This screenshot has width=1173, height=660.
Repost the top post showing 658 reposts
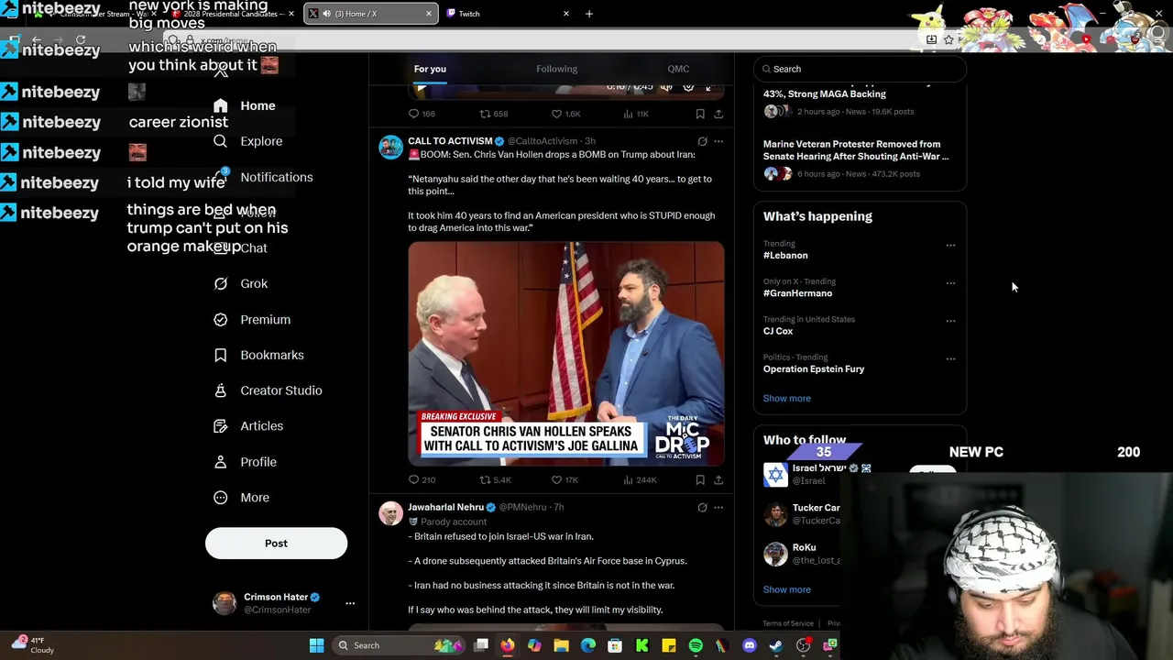494,114
